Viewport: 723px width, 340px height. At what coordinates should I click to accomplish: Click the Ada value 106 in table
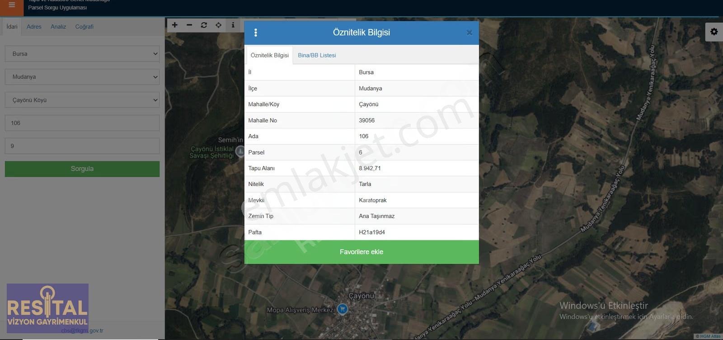click(x=363, y=136)
